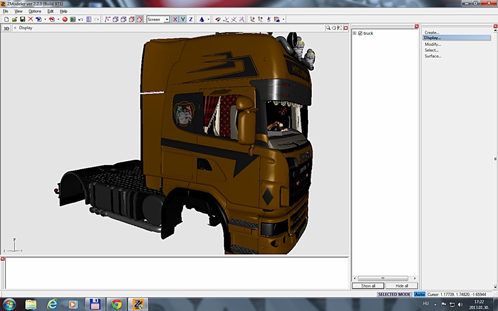This screenshot has height=311, width=498.
Task: Click the viewport zoom magnifier icon
Action: [328, 27]
